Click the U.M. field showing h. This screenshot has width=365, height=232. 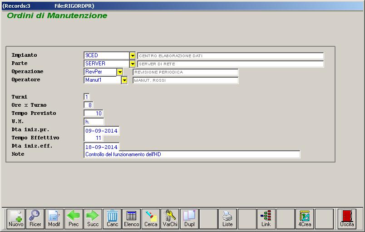pos(94,122)
